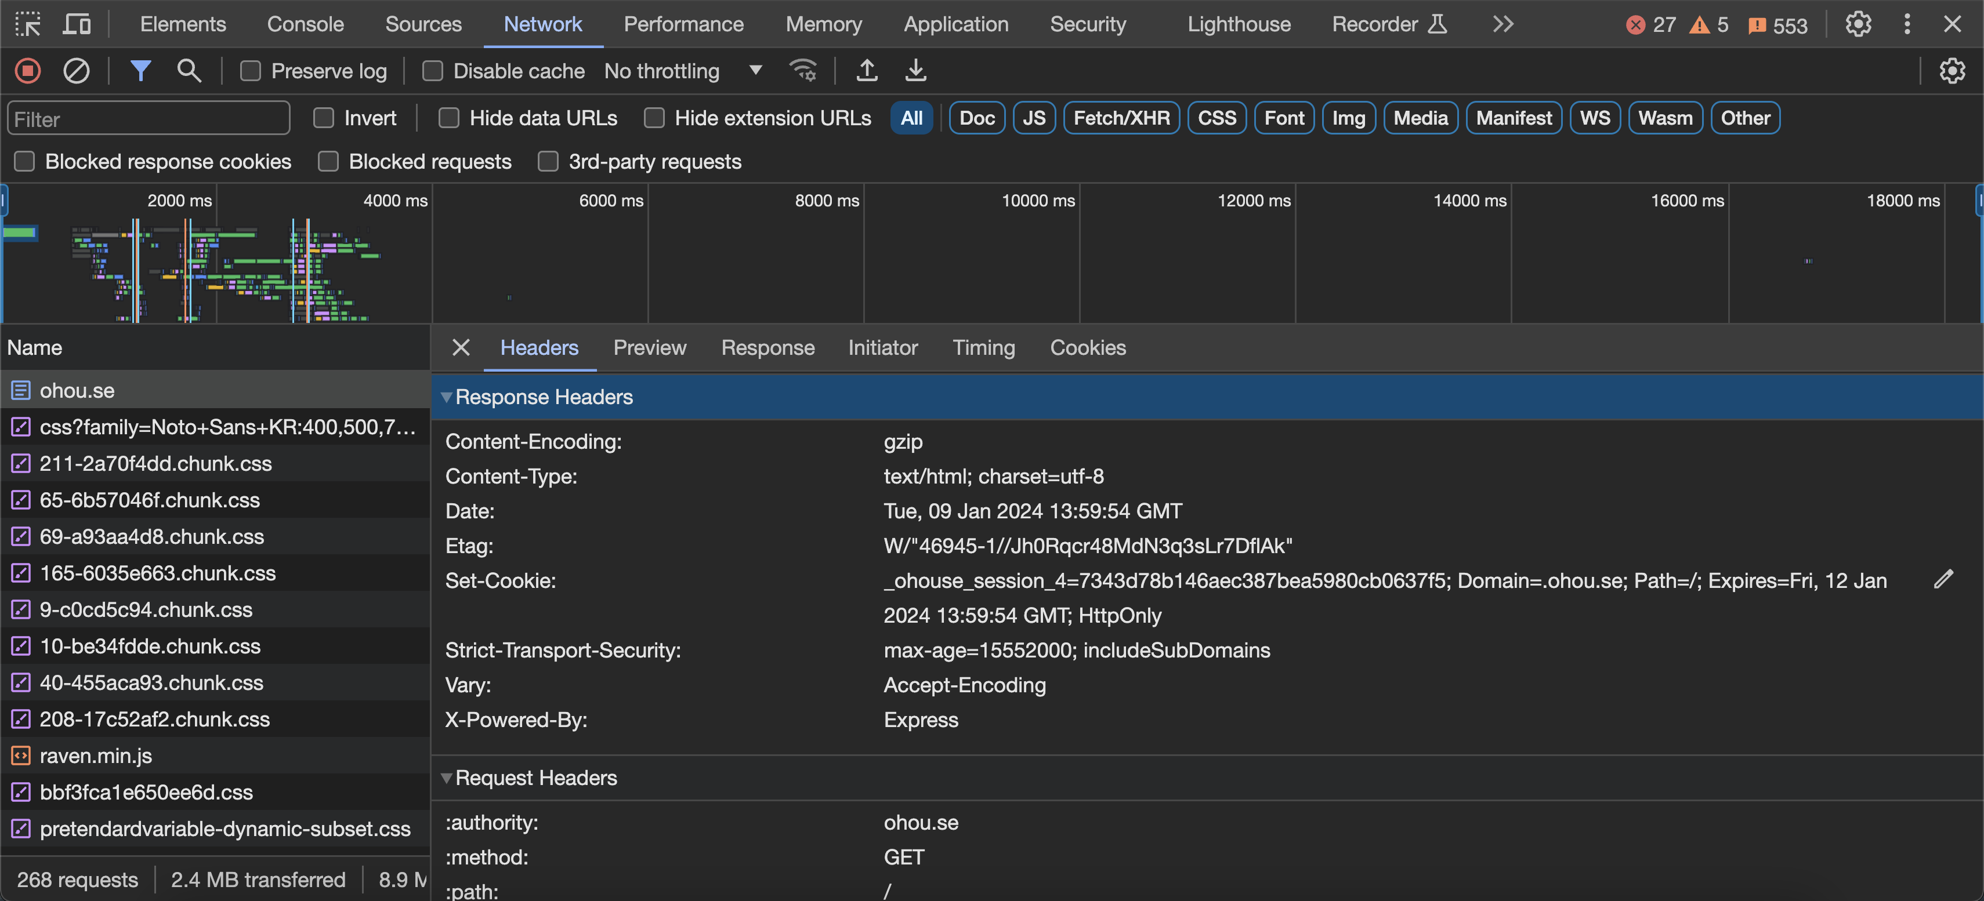Clear the network log
This screenshot has width=1984, height=901.
click(75, 71)
